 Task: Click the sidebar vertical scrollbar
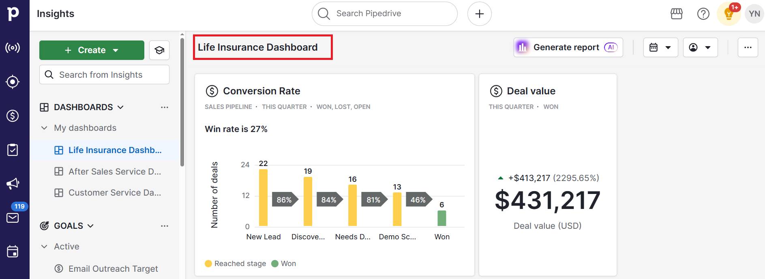182,101
